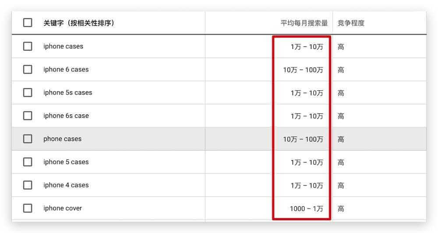Select the phone cases row checkbox
Viewport: 438px width, 233px height.
[28, 139]
